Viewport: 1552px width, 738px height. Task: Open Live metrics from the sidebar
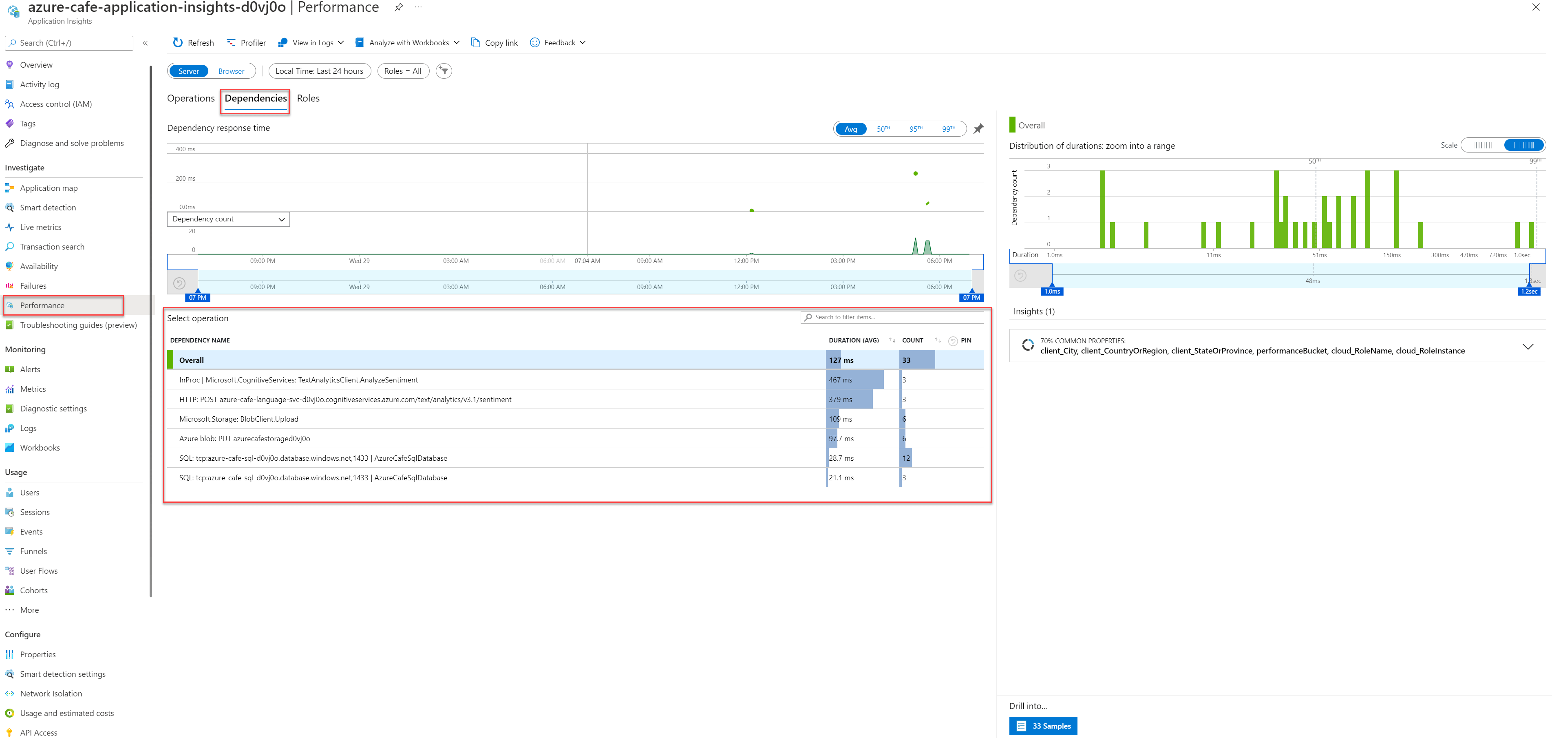[40, 227]
